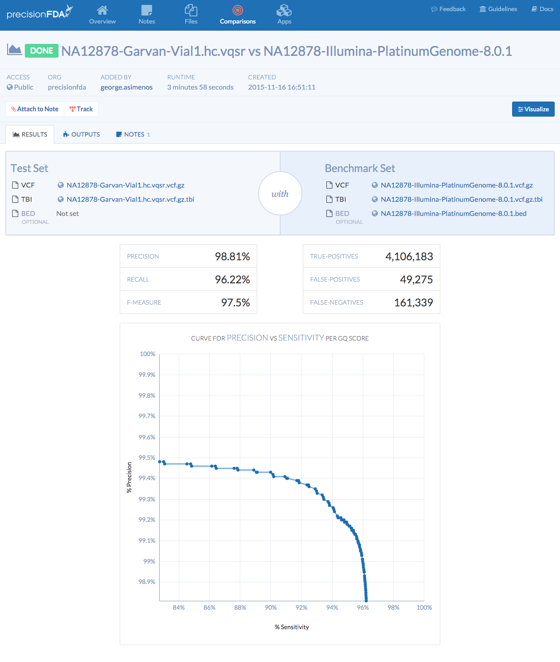This screenshot has height=662, width=560.
Task: Click the precisionfda org name
Action: tap(67, 87)
